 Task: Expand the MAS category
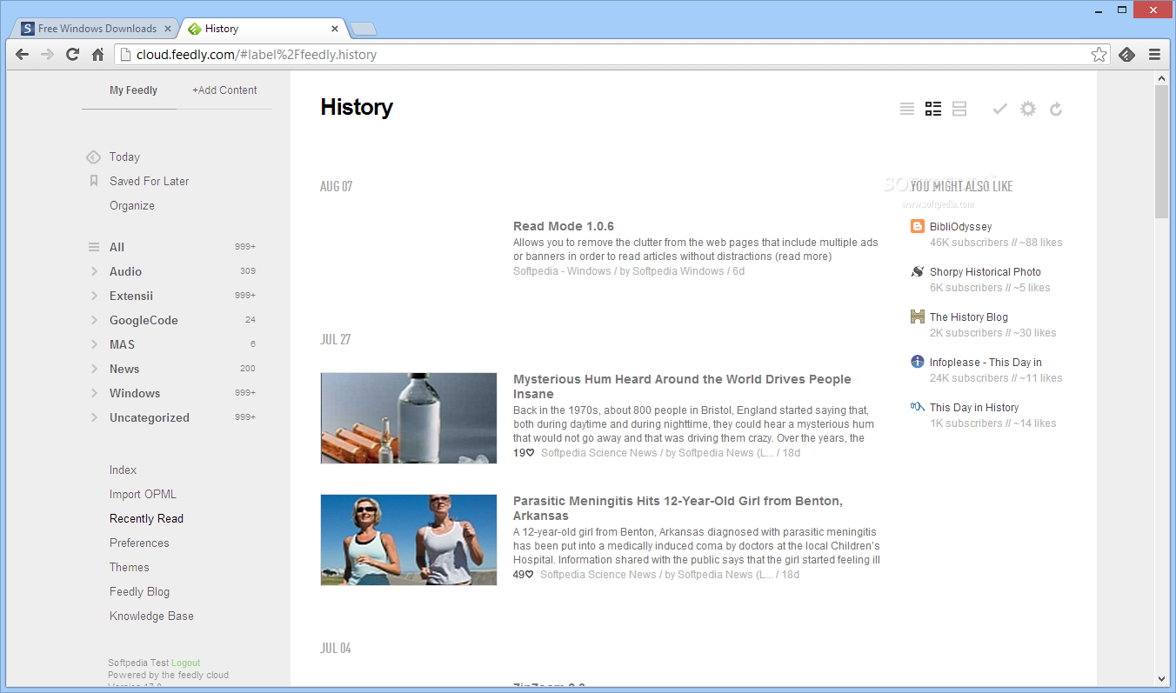click(94, 344)
